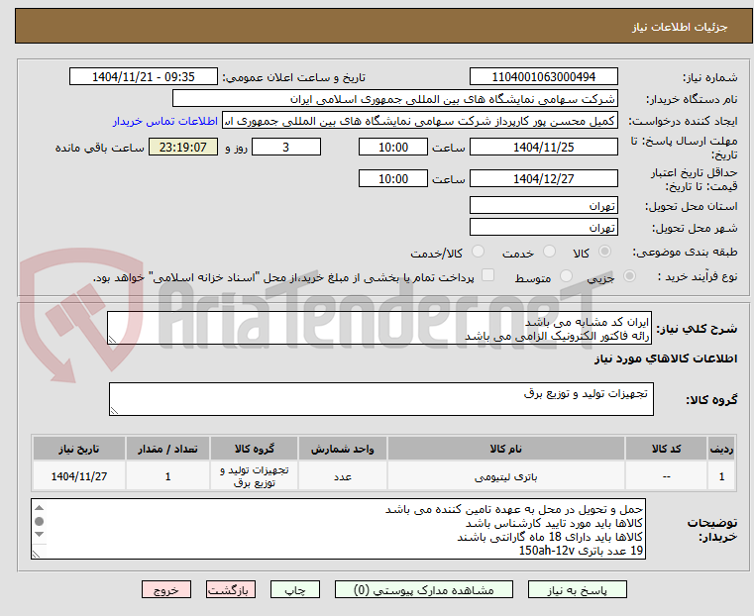Select the خدمت radio button
The height and width of the screenshot is (616, 754).
(x=549, y=252)
